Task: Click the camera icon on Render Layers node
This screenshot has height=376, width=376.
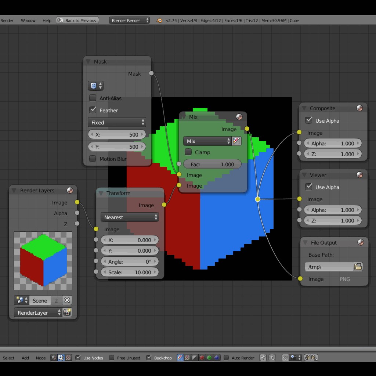Action: click(x=67, y=312)
